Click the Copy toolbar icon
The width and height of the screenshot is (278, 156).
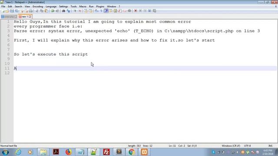click(x=42, y=11)
